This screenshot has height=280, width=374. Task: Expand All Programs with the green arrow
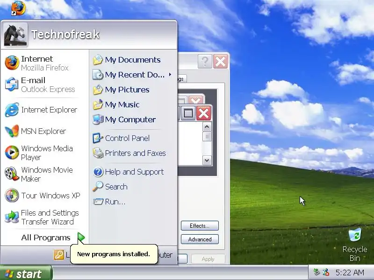[81, 237]
